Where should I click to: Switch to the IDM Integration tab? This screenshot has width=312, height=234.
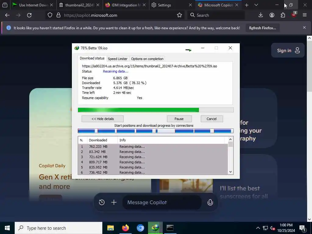click(126, 5)
